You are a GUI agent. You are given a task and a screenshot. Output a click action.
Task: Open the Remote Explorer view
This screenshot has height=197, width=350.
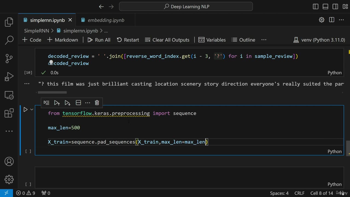pos(9,95)
